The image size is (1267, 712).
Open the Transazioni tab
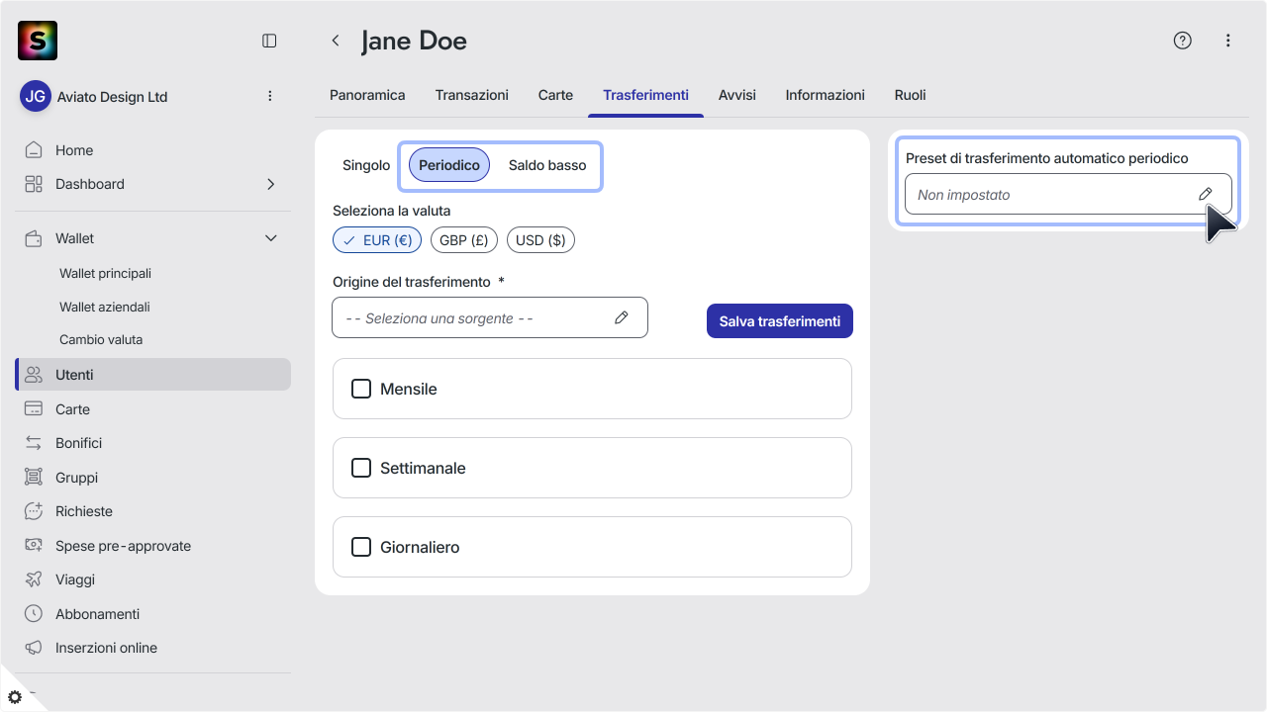[x=472, y=95]
